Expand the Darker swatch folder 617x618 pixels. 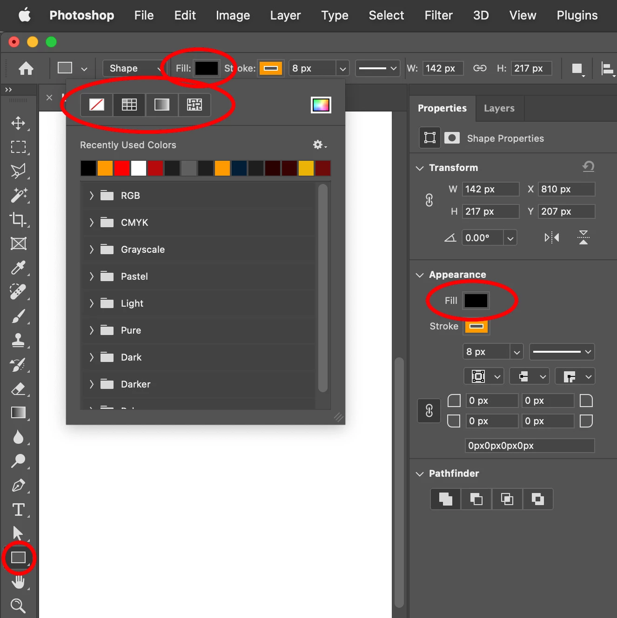(x=92, y=384)
